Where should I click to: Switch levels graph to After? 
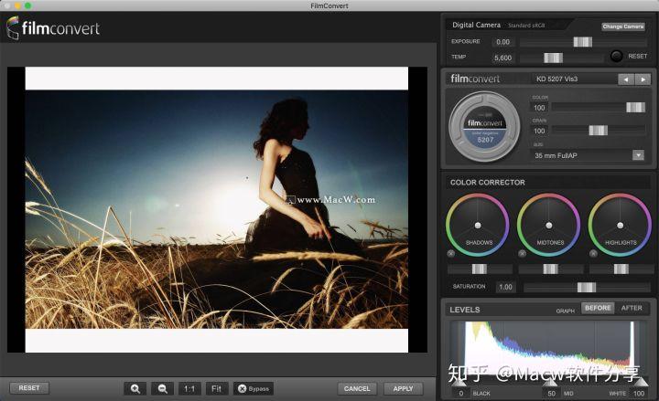point(632,309)
